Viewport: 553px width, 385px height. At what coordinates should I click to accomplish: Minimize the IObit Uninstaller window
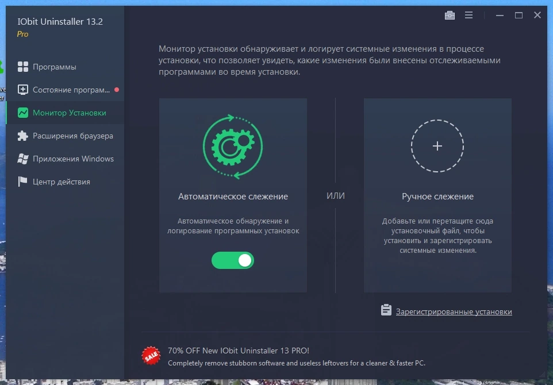click(x=500, y=15)
